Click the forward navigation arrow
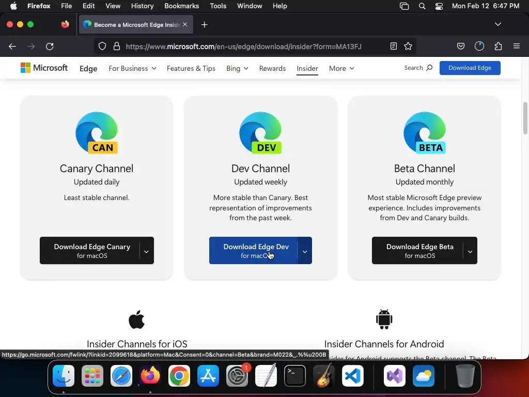Image resolution: width=529 pixels, height=397 pixels. coord(31,46)
